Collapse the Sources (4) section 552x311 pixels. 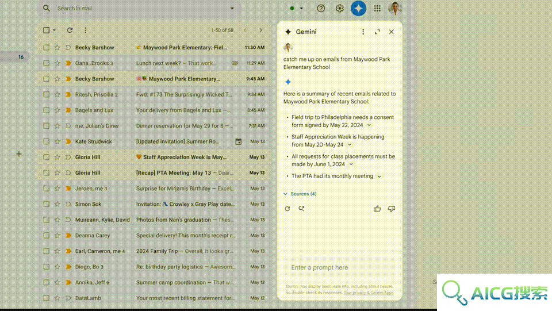pyautogui.click(x=300, y=194)
